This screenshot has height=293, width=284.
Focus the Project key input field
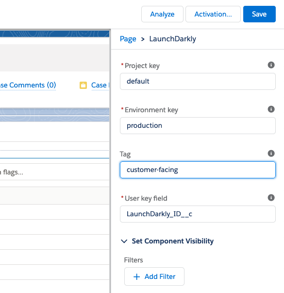pyautogui.click(x=198, y=82)
